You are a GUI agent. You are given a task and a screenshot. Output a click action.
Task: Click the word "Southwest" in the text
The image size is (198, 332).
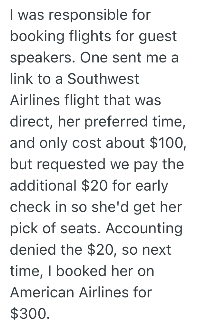click(x=103, y=79)
